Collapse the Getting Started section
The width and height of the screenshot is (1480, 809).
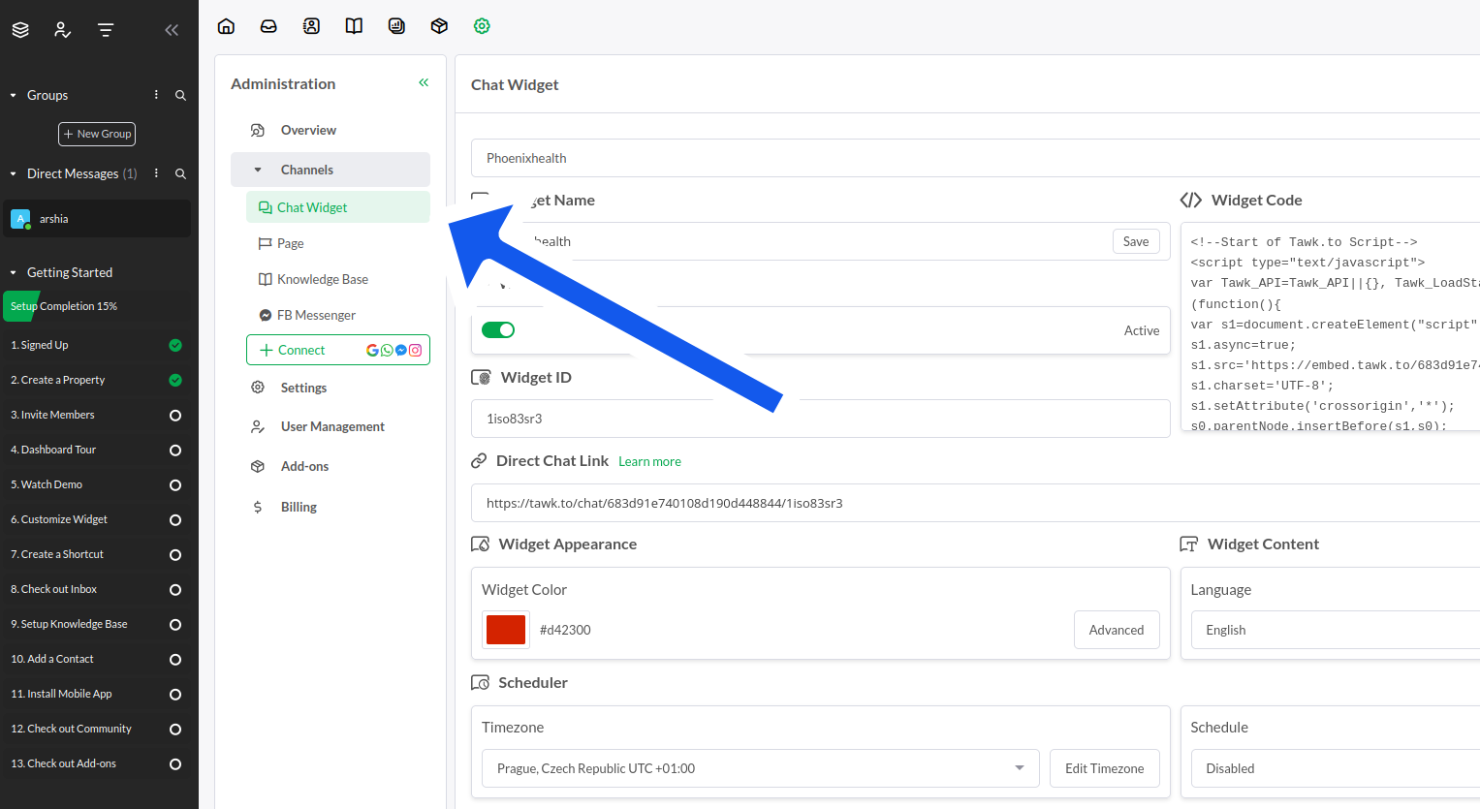point(14,273)
